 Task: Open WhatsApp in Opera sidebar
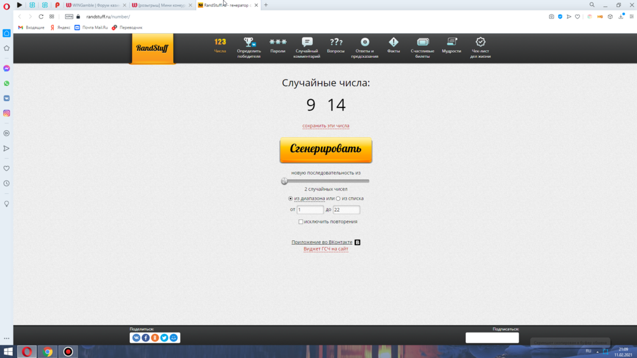6,83
